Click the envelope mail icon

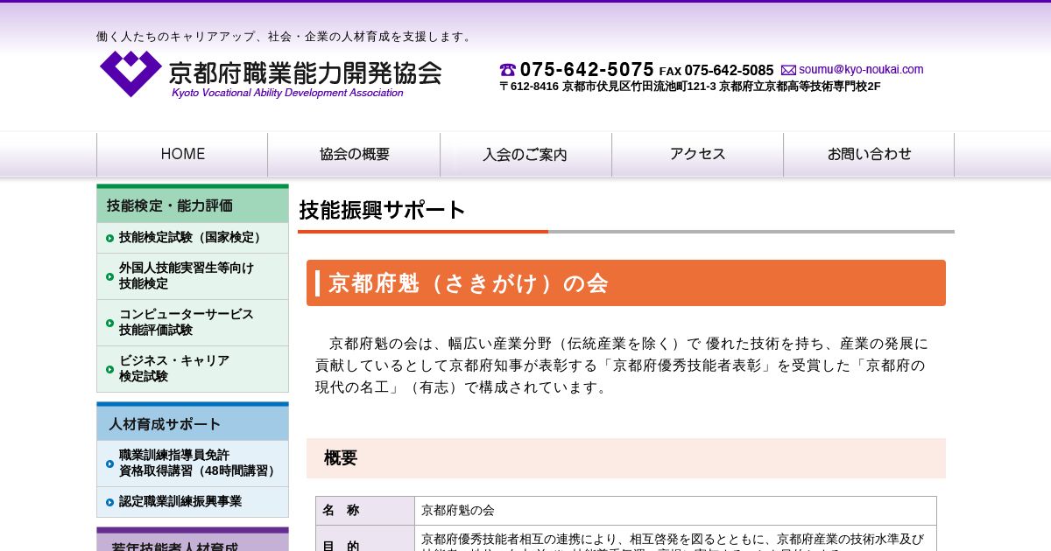788,70
